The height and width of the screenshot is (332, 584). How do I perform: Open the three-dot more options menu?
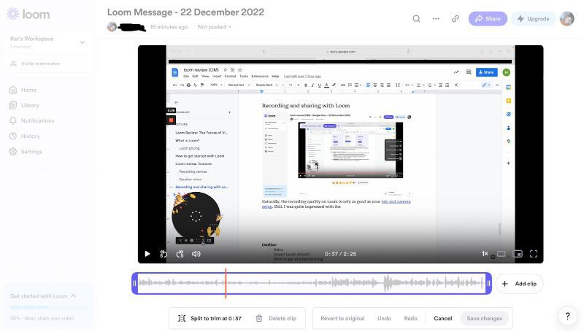(x=436, y=19)
